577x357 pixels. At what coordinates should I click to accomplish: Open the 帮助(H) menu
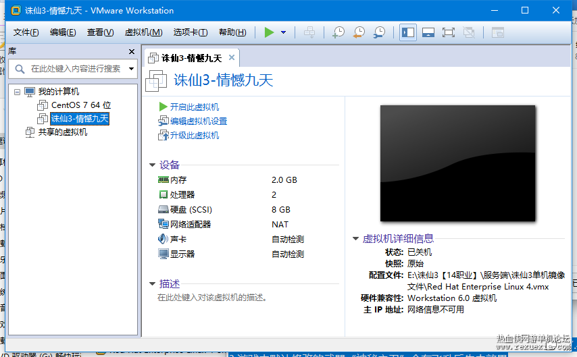point(232,32)
